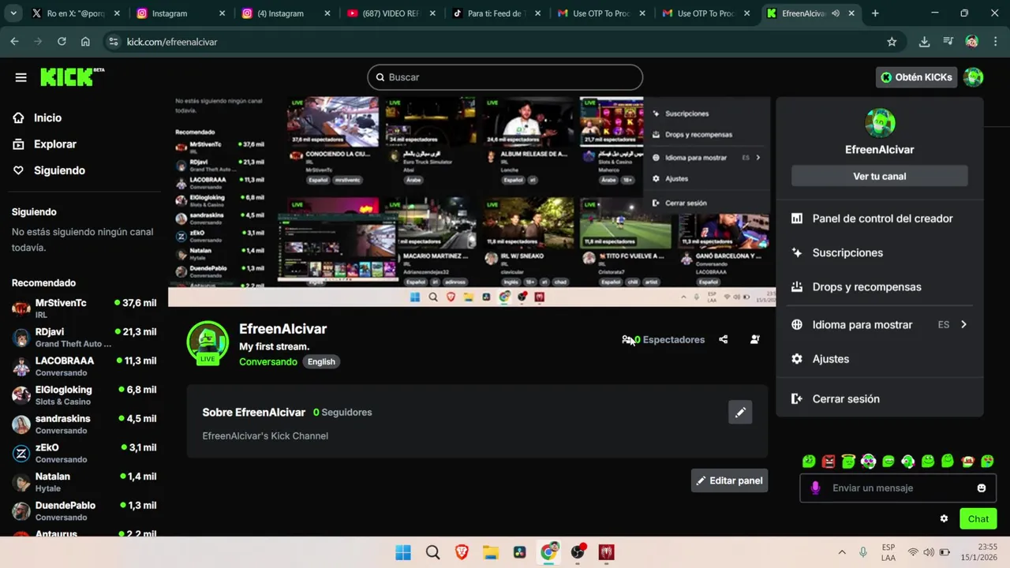Open File Explorer from taskbar

click(490, 552)
